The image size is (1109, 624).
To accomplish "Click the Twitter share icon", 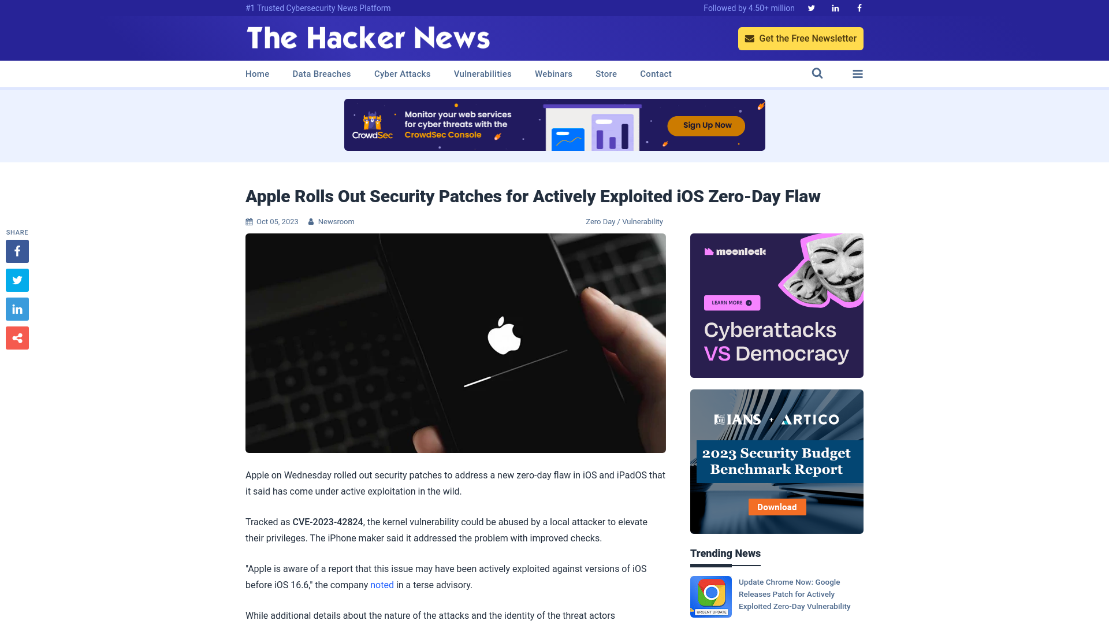I will pos(17,280).
